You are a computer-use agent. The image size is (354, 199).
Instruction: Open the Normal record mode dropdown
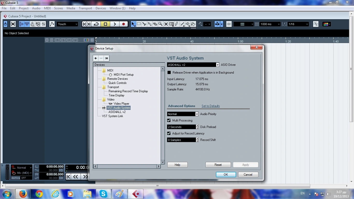[x=22, y=168]
